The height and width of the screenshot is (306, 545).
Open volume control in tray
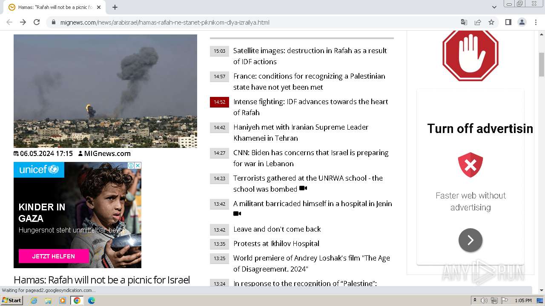click(x=484, y=300)
